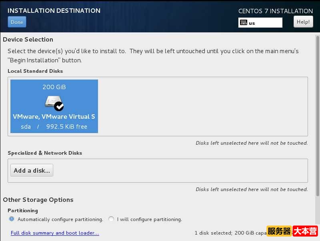Click the 'Device Selection' heading
This screenshot has height=241, width=320.
tap(28, 39)
